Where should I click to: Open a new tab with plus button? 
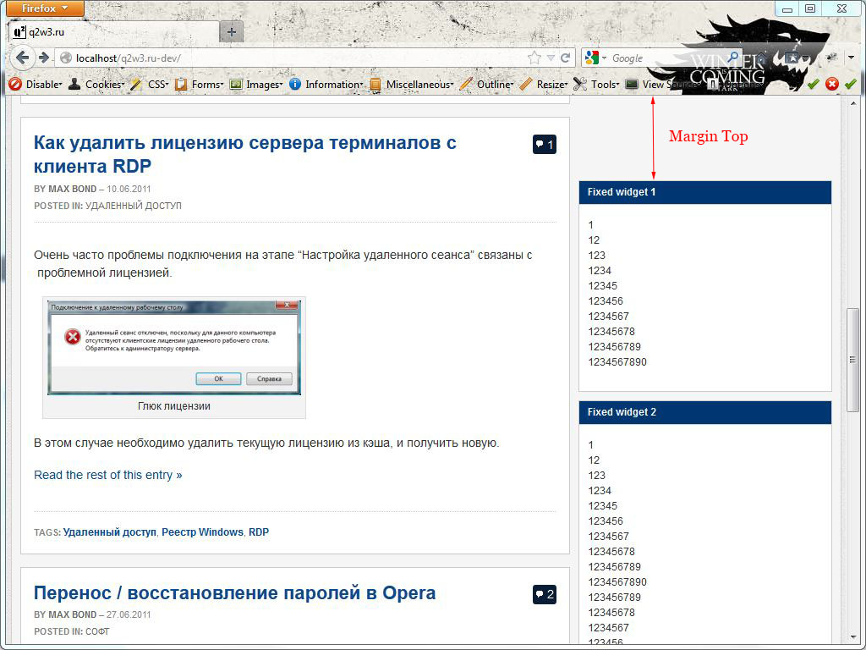[232, 32]
